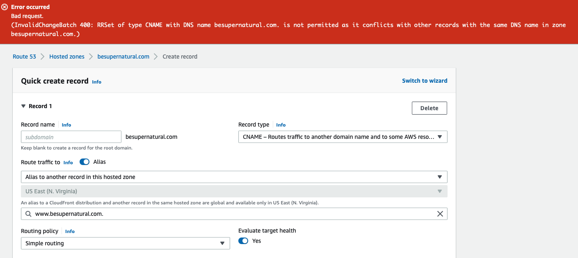Open the Record type dropdown
The image size is (578, 258).
343,137
